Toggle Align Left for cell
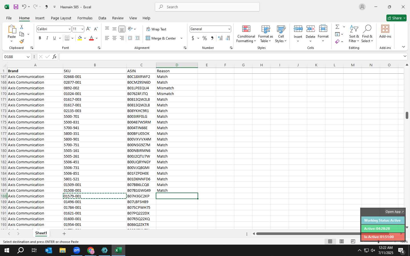 click(107, 38)
